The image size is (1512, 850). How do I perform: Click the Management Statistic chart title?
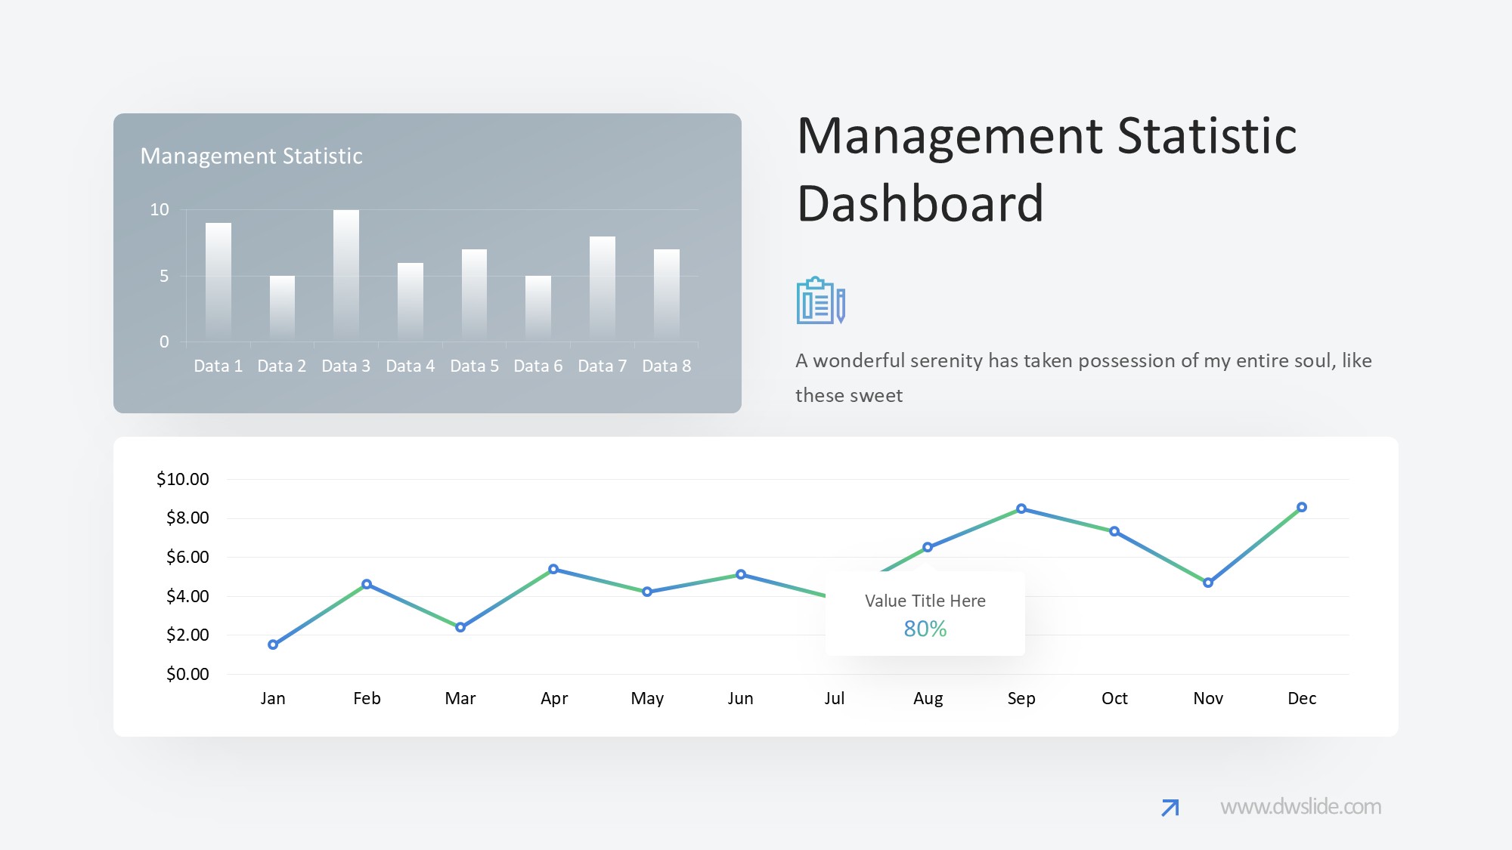[251, 156]
